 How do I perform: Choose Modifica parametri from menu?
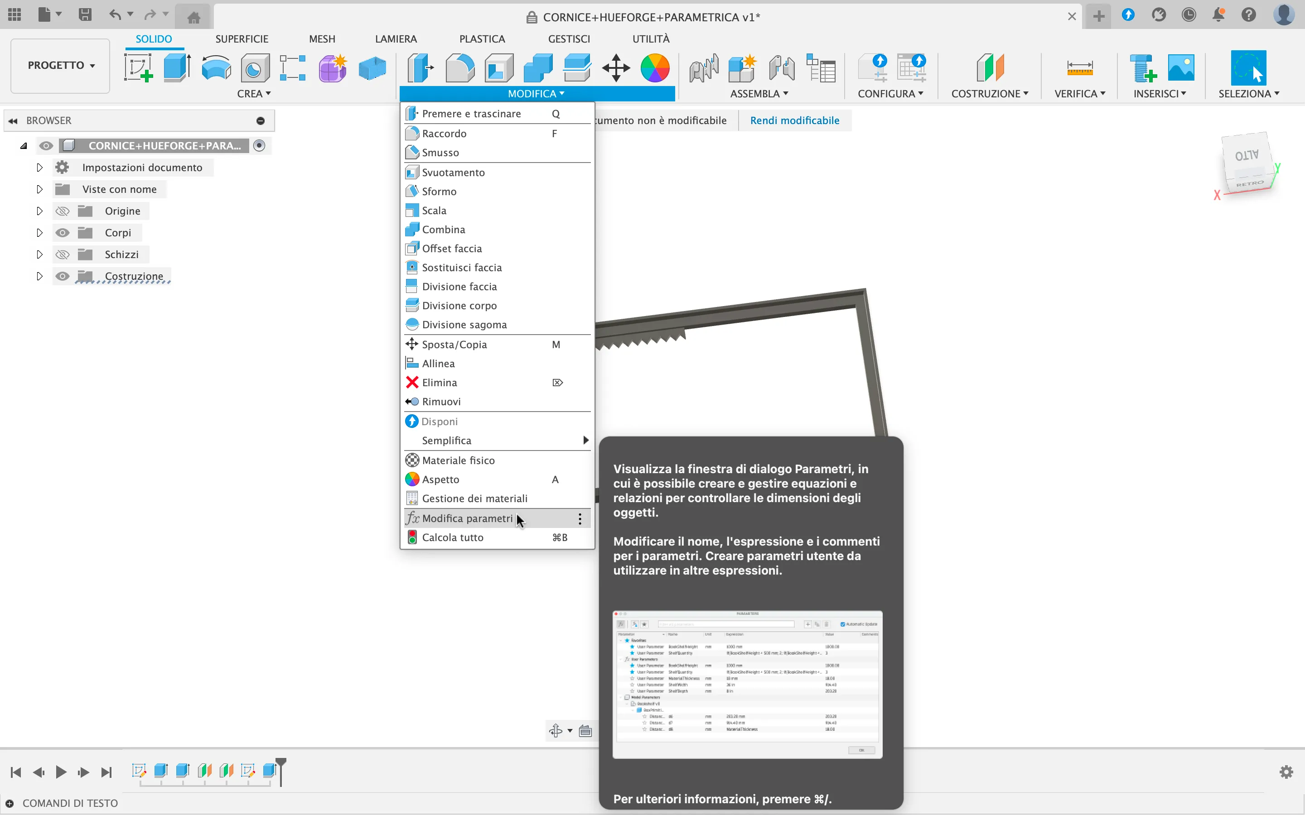(x=497, y=518)
